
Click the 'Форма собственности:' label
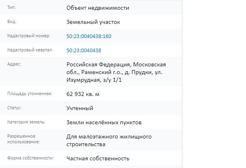click(30, 158)
